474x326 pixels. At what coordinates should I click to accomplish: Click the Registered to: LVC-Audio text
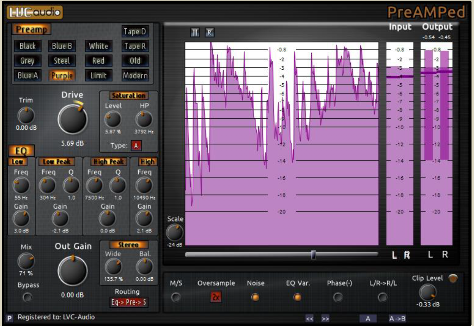tap(56, 317)
